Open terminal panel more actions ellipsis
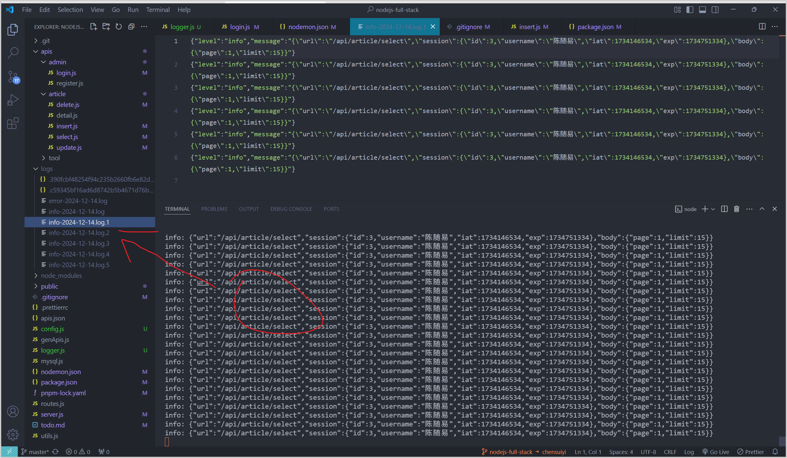The image size is (787, 458). pos(749,209)
